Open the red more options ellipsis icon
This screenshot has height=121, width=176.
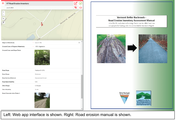coord(80,8)
